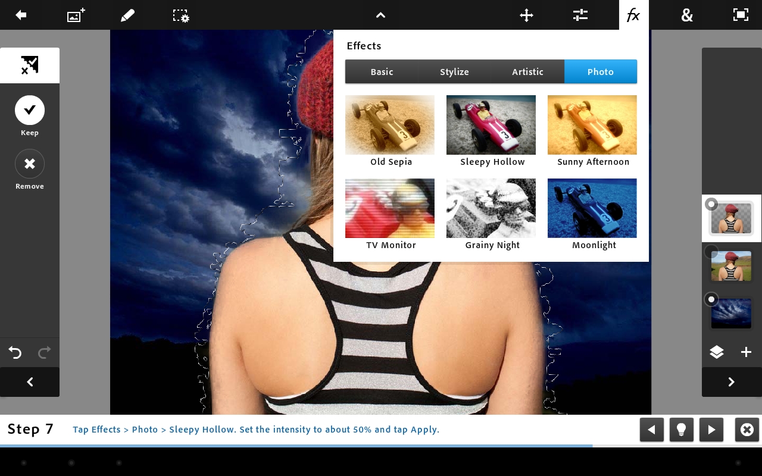Tap the back arrow in top bar

pos(21,15)
